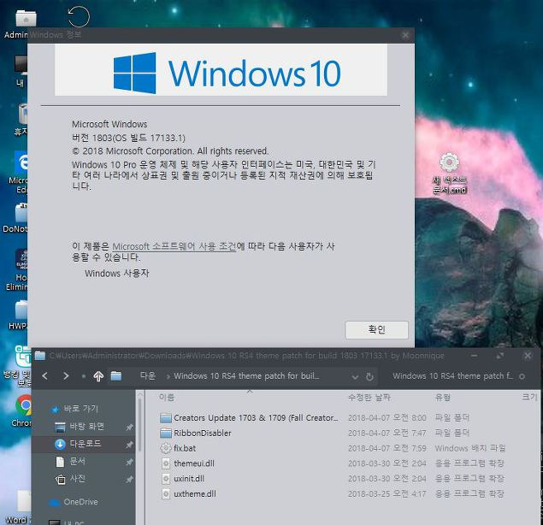
Task: Click the uxinit.dll file icon
Action: (166, 479)
